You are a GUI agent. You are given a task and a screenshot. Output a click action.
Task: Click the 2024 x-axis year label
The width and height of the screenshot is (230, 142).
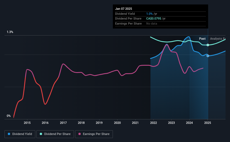click(x=189, y=123)
